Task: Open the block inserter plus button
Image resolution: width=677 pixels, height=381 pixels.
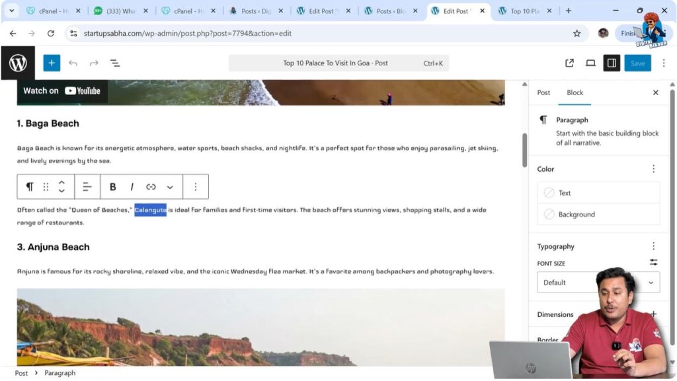Action: click(52, 63)
